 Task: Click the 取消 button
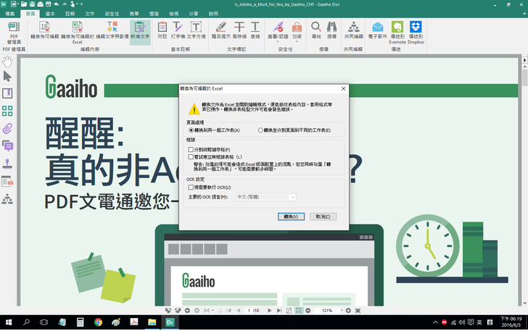coord(323,216)
